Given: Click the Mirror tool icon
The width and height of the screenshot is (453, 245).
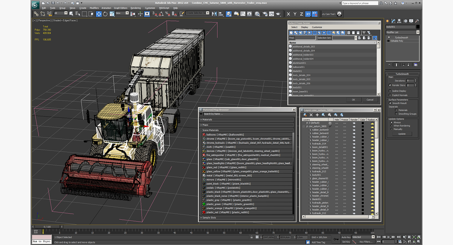Looking at the screenshot, I should point(214,14).
